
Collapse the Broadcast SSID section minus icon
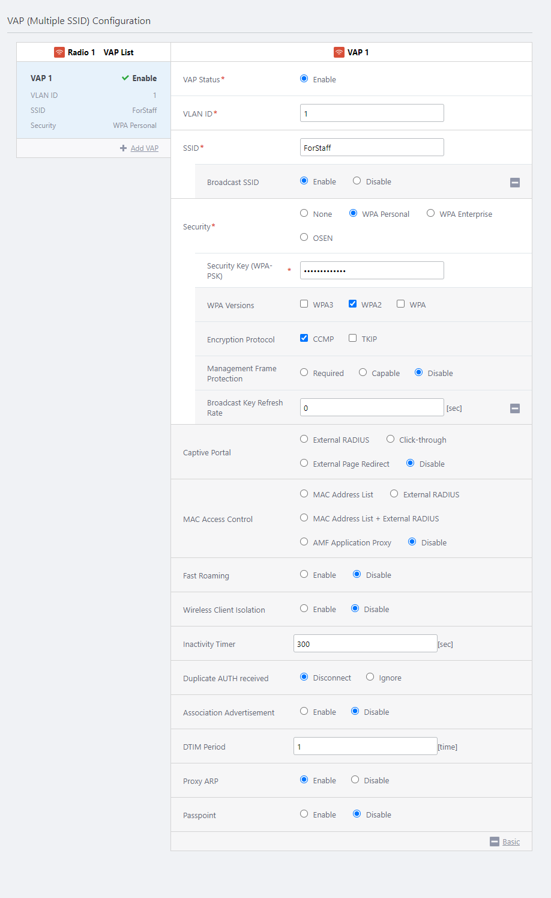tap(515, 183)
